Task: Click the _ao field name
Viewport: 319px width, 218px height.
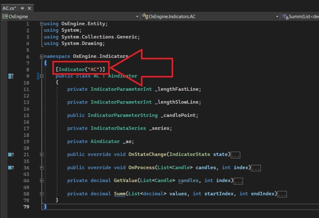Action: (x=127, y=142)
